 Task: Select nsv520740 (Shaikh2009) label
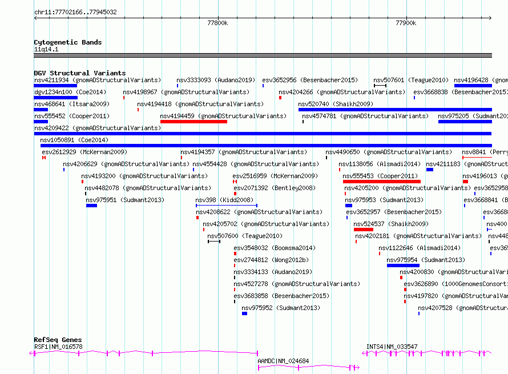[x=336, y=104]
